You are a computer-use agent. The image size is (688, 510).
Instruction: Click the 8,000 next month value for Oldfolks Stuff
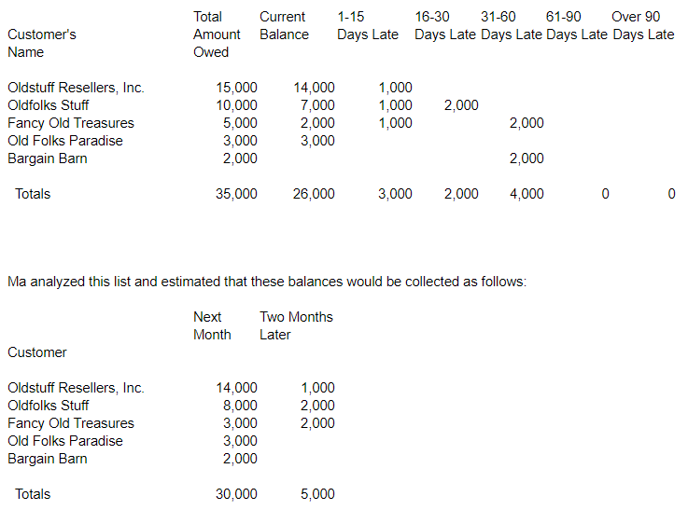[240, 406]
